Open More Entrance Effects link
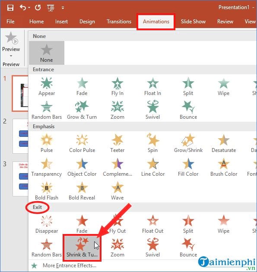 [70, 266]
